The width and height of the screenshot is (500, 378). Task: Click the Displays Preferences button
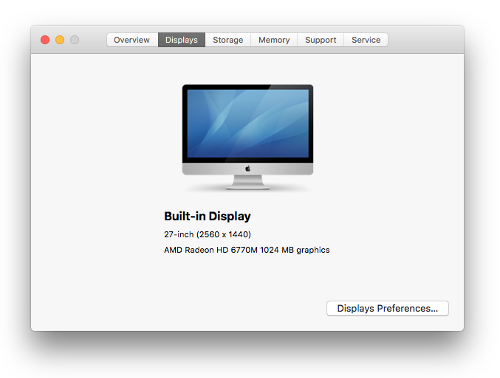coord(388,308)
